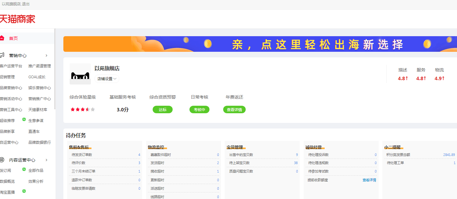Click the 物流 score 4.9
The height and width of the screenshot is (199, 457).
pyautogui.click(x=440, y=78)
